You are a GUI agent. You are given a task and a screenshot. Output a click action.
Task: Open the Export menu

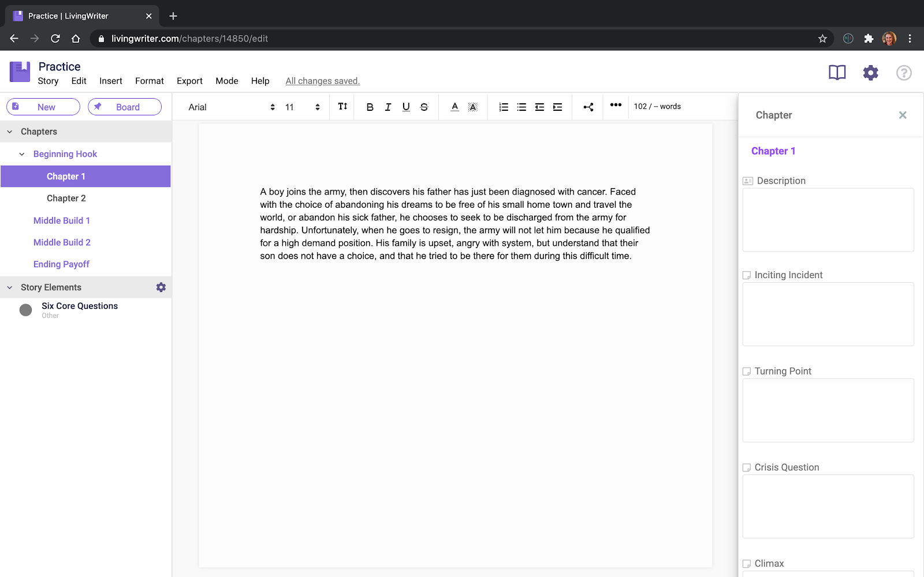pyautogui.click(x=189, y=81)
